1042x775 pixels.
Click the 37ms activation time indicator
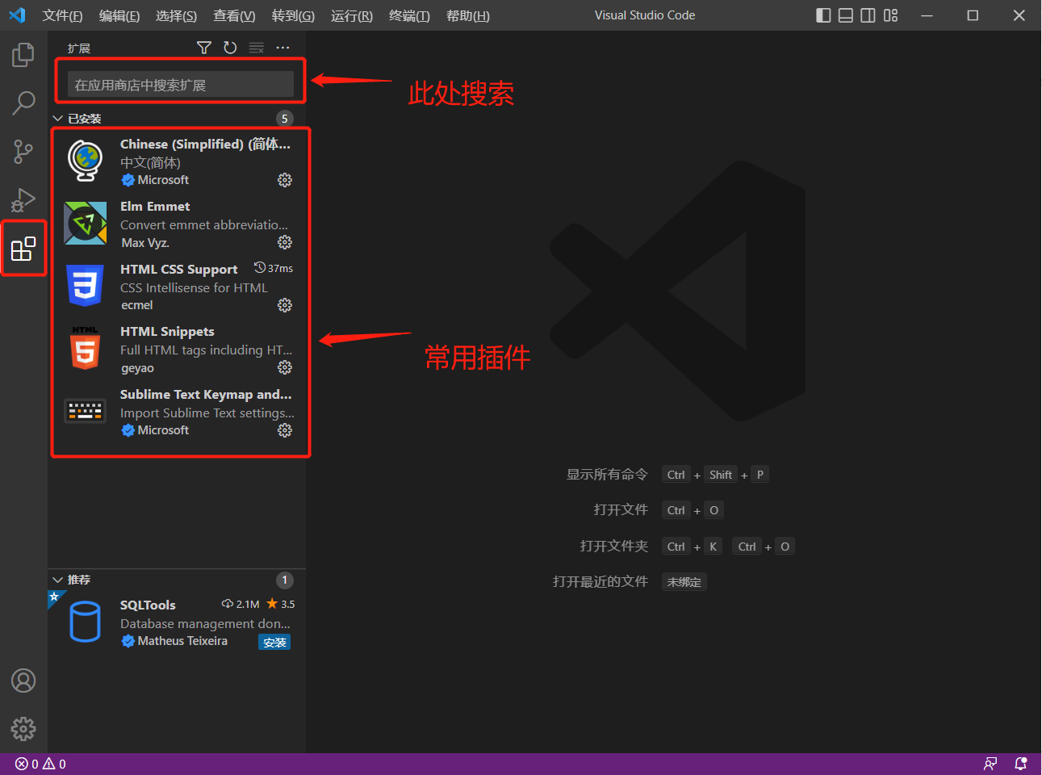pyautogui.click(x=274, y=268)
